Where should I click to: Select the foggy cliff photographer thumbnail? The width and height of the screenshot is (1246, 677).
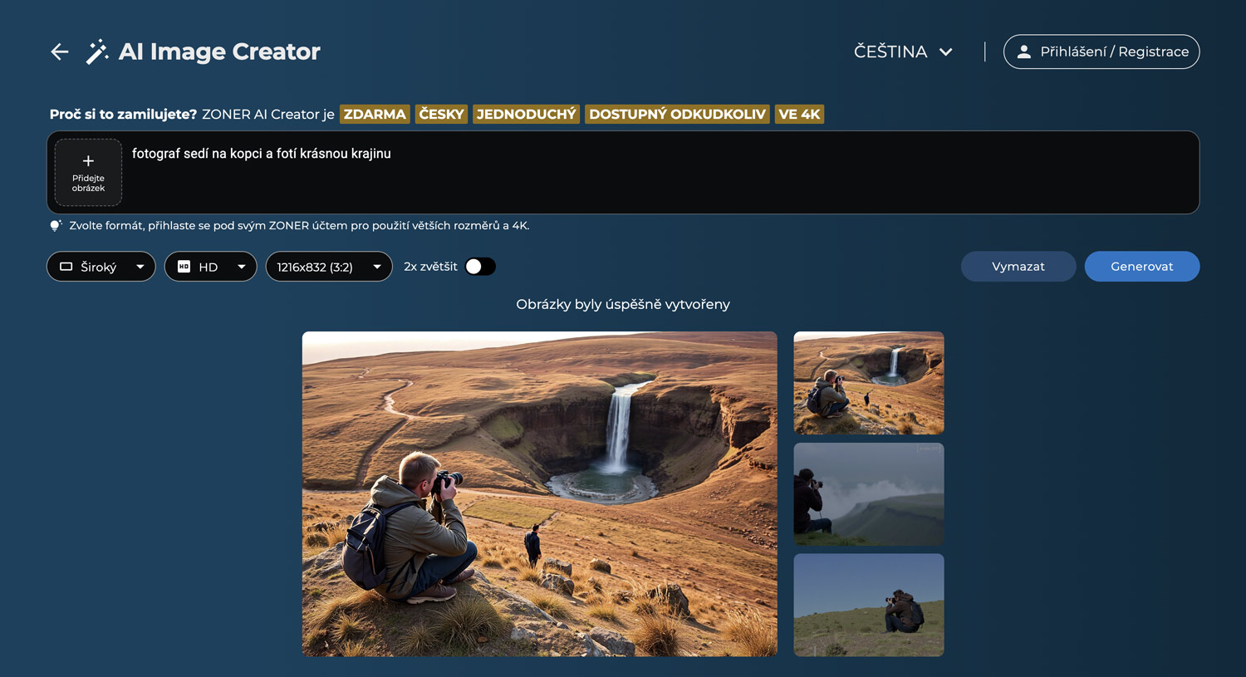pyautogui.click(x=868, y=494)
